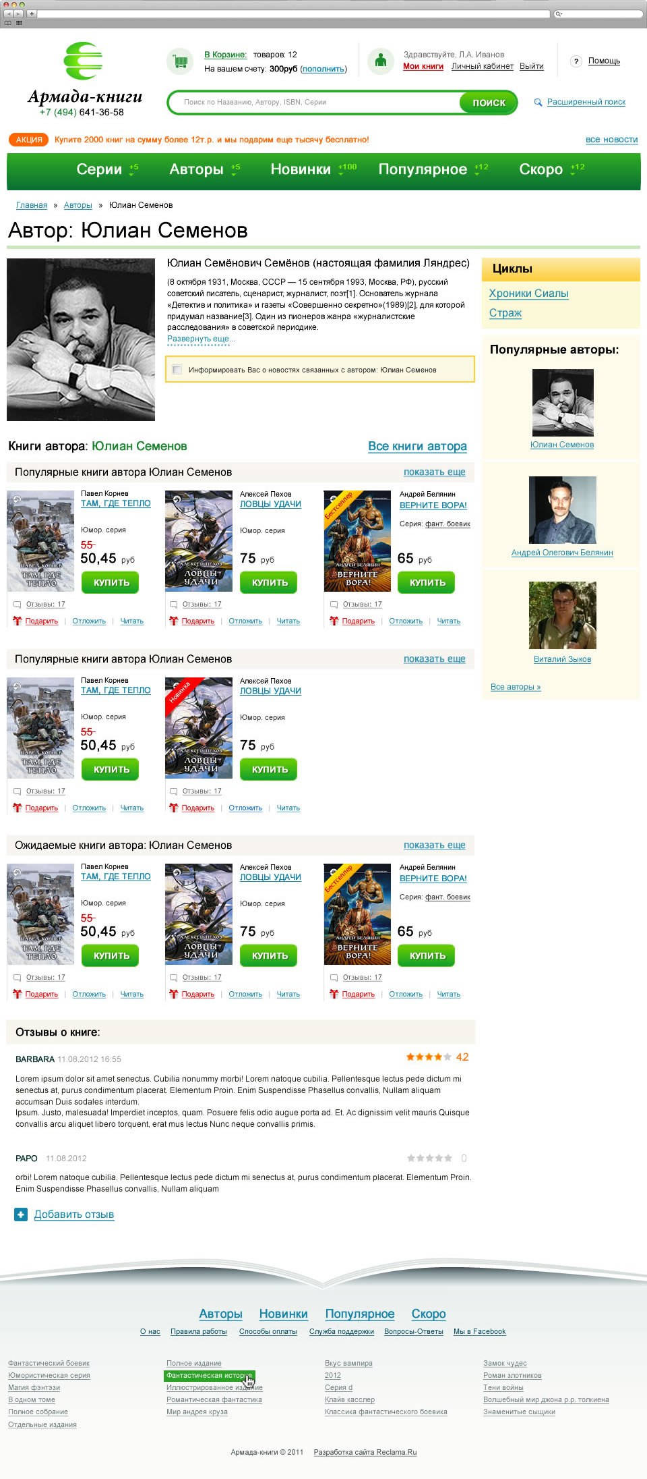Viewport: 647px width, 1479px height.
Task: Click the book search input field
Action: coord(314,103)
